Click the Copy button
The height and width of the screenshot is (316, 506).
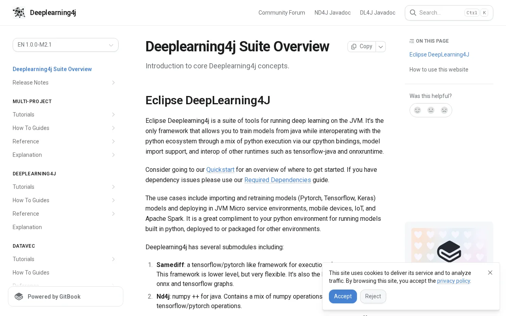click(x=362, y=47)
